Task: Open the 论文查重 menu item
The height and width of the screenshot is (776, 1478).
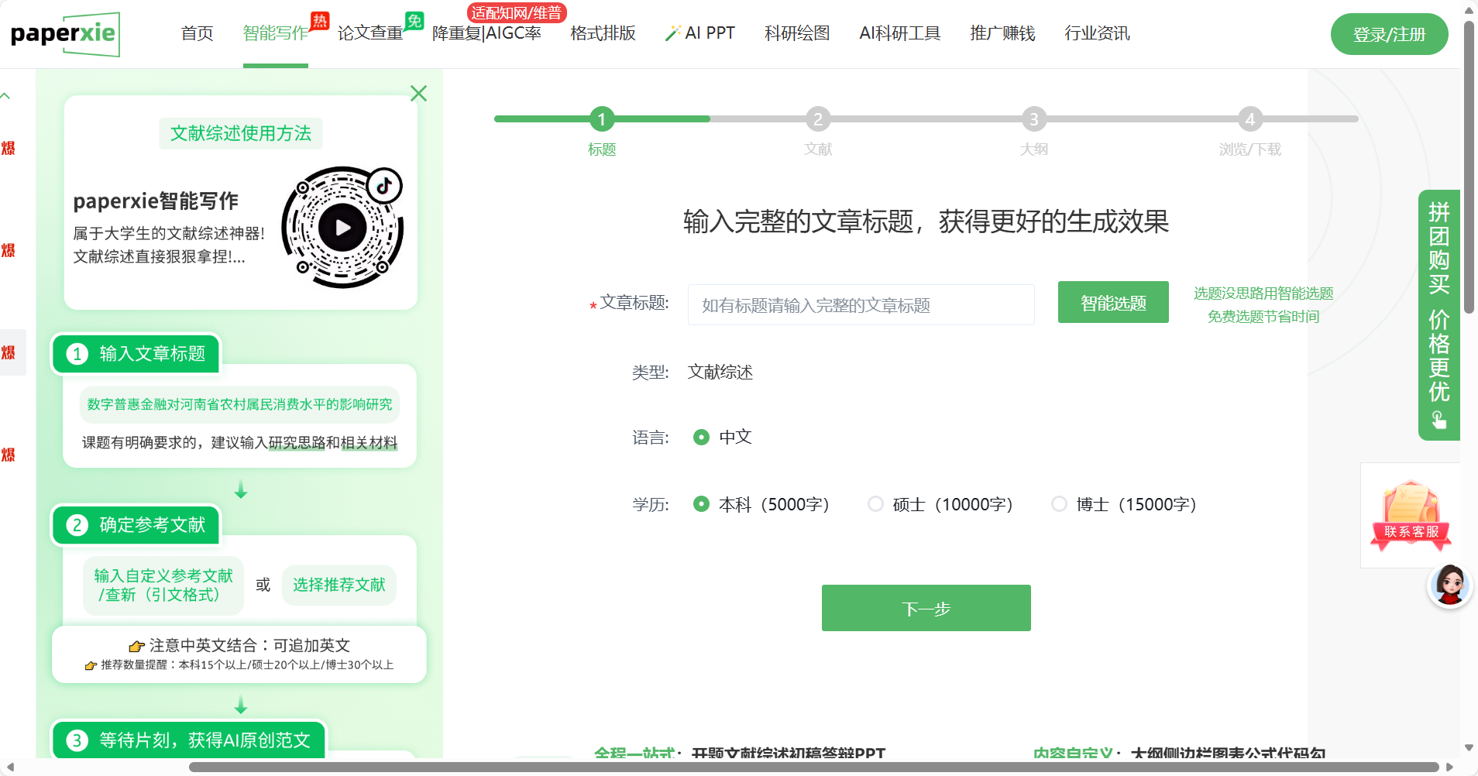Action: pos(370,33)
